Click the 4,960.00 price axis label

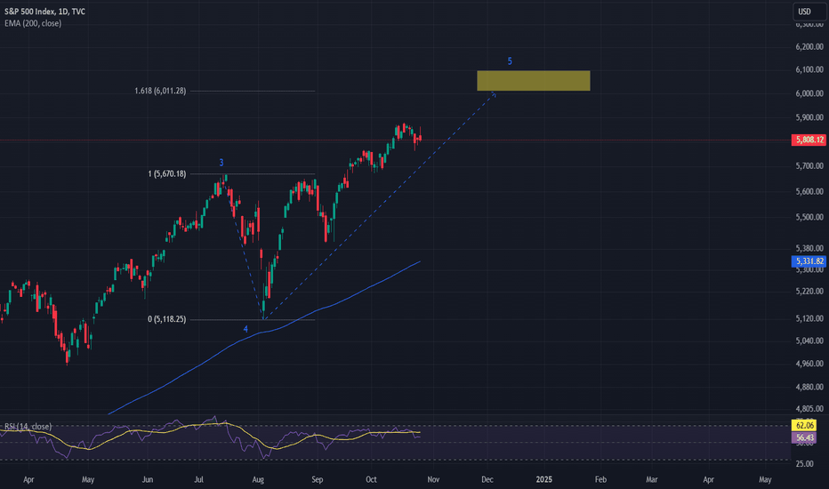(809, 364)
